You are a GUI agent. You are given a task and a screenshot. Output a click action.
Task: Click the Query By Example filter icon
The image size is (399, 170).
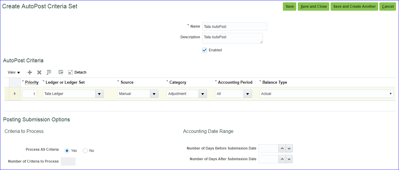(x=61, y=72)
